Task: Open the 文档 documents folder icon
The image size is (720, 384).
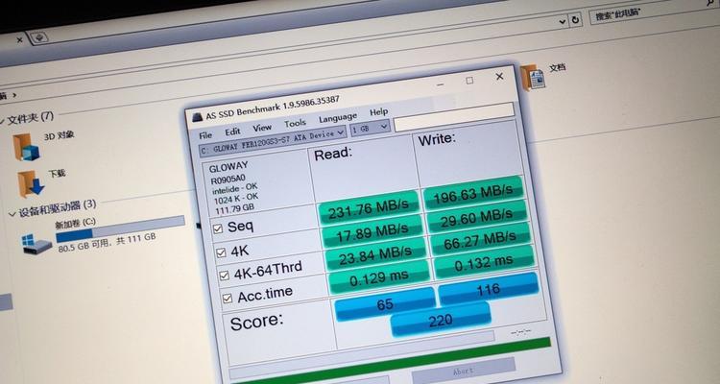Action: tap(533, 78)
